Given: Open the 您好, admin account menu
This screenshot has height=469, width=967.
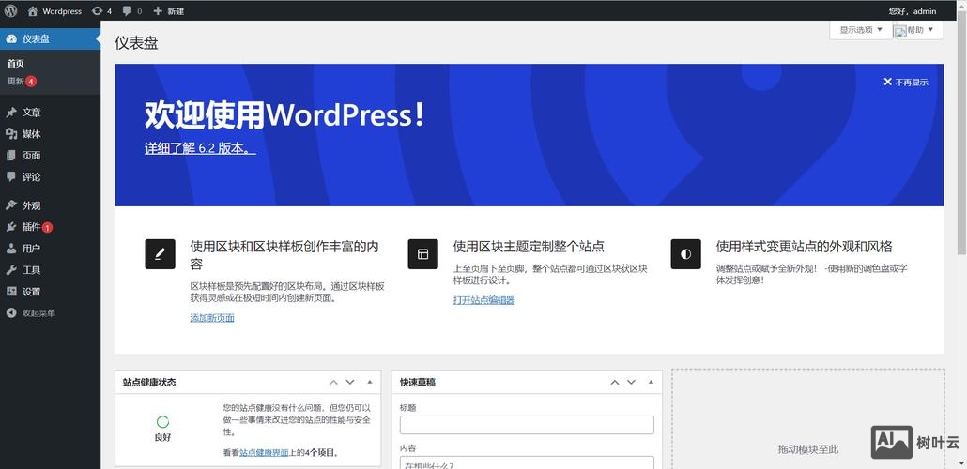Looking at the screenshot, I should coord(913,11).
